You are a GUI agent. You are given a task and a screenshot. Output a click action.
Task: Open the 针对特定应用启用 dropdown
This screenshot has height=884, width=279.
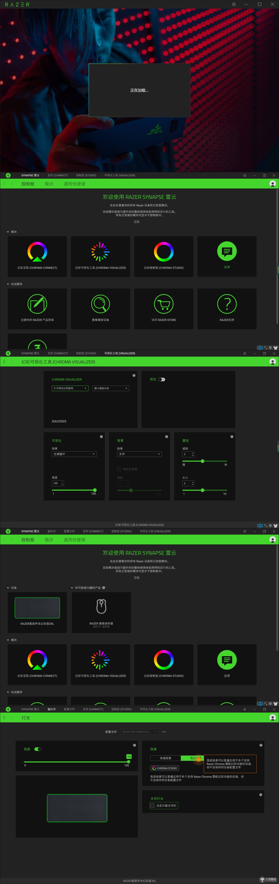[x=70, y=388]
